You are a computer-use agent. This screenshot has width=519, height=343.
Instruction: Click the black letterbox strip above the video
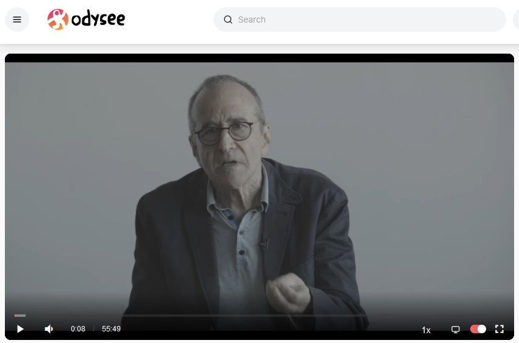(260, 58)
